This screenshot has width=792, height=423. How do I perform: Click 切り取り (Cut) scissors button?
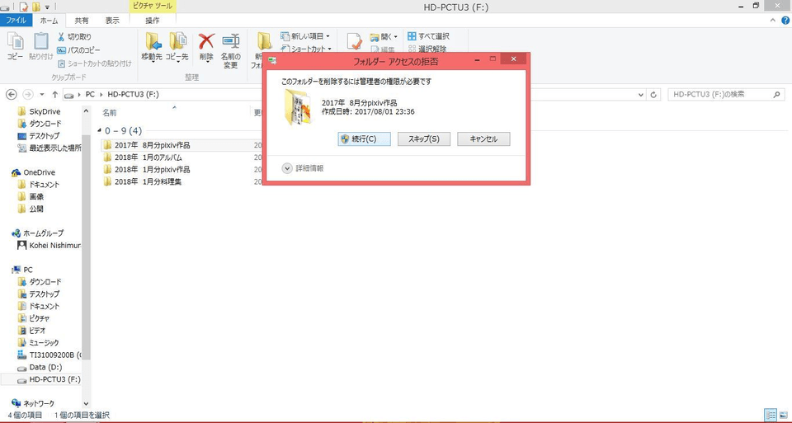pyautogui.click(x=74, y=37)
